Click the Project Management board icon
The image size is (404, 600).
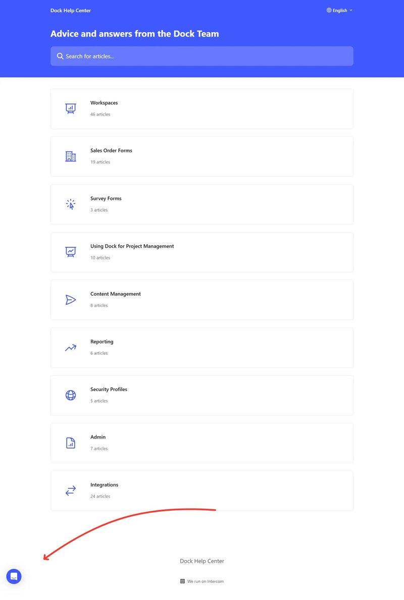coord(71,252)
